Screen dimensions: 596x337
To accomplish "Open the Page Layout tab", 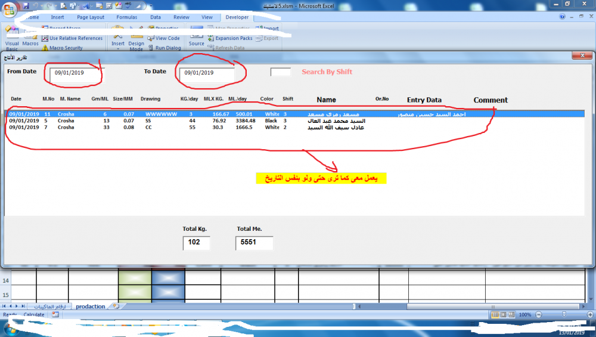I will coord(91,17).
